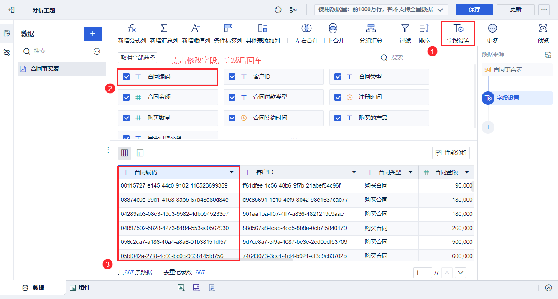Click the data search input field
The height and width of the screenshot is (299, 558).
click(55, 51)
